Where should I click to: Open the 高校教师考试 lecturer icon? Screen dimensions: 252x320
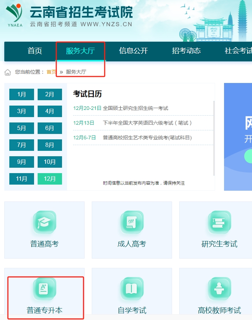219,289
